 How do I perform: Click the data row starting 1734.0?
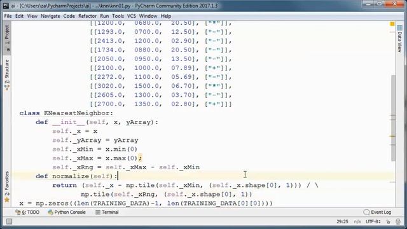(x=161, y=50)
